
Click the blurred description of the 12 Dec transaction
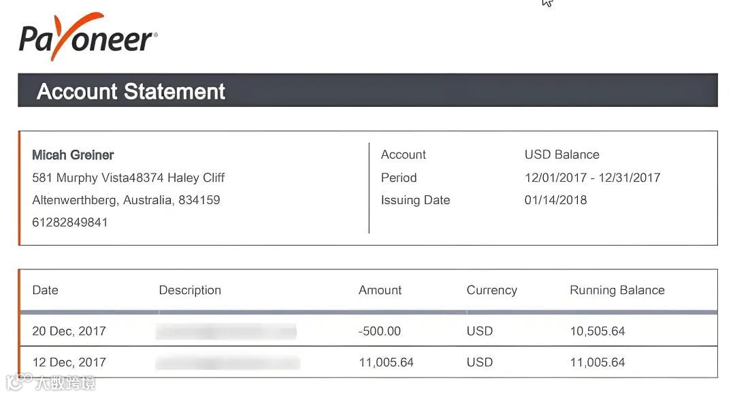coord(228,362)
